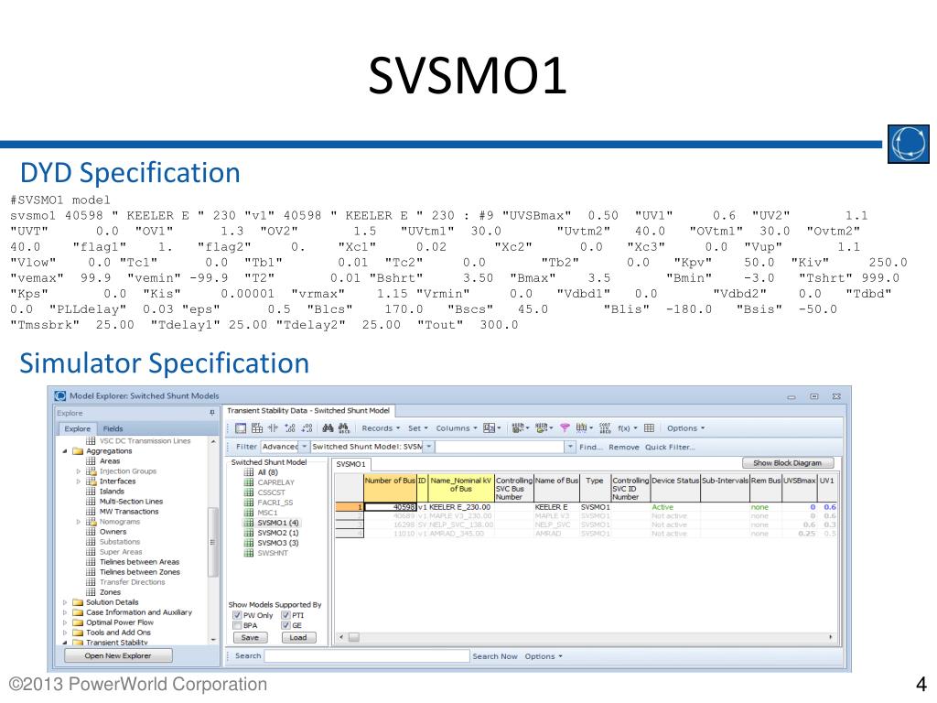Viewport: 937px width, 703px height.
Task: Expand the Interfaces tree node
Action: pos(79,481)
